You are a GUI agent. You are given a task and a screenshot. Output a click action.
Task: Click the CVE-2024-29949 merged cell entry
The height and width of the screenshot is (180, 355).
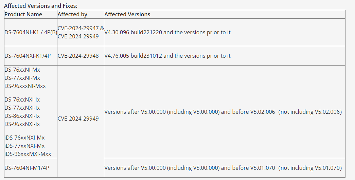click(x=78, y=119)
